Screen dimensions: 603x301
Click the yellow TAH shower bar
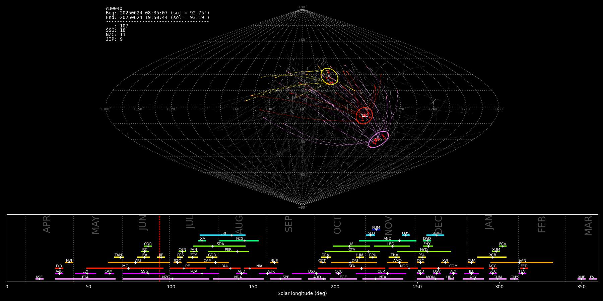(119, 257)
